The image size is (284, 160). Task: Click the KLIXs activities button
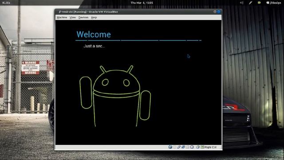coord(6,3)
